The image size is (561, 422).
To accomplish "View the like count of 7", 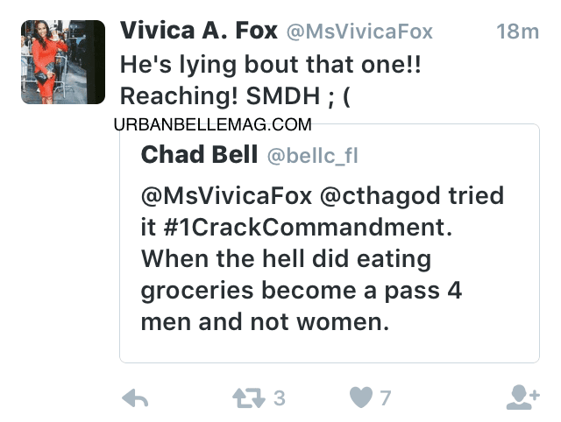I will [x=385, y=398].
